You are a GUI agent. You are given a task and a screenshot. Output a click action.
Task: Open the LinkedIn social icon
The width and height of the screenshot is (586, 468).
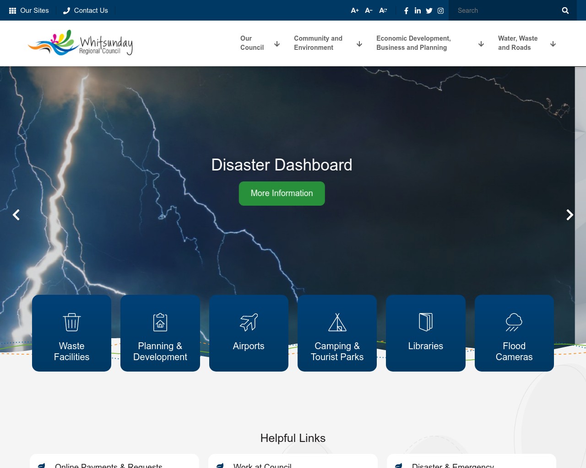tap(418, 11)
